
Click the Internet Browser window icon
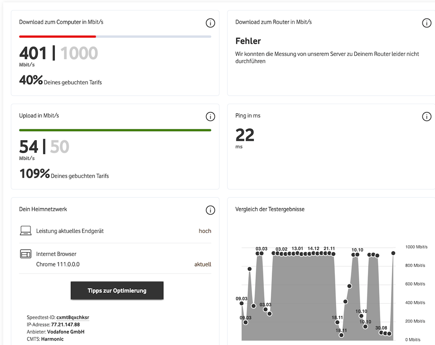click(x=26, y=254)
